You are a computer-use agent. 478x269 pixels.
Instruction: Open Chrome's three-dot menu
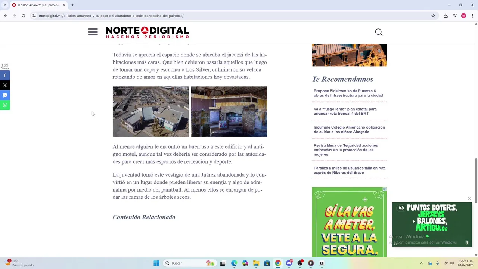[x=472, y=16]
